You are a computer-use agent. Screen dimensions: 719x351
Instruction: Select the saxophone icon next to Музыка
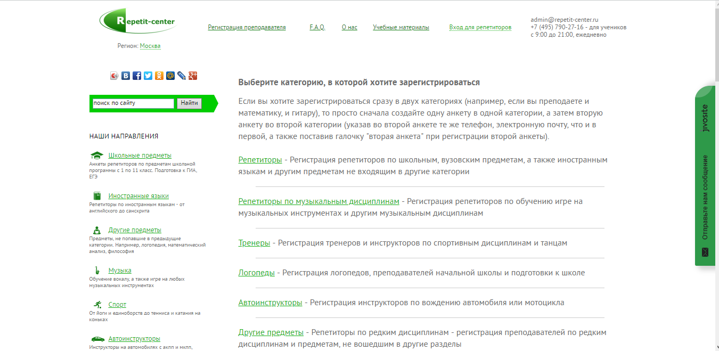(96, 270)
